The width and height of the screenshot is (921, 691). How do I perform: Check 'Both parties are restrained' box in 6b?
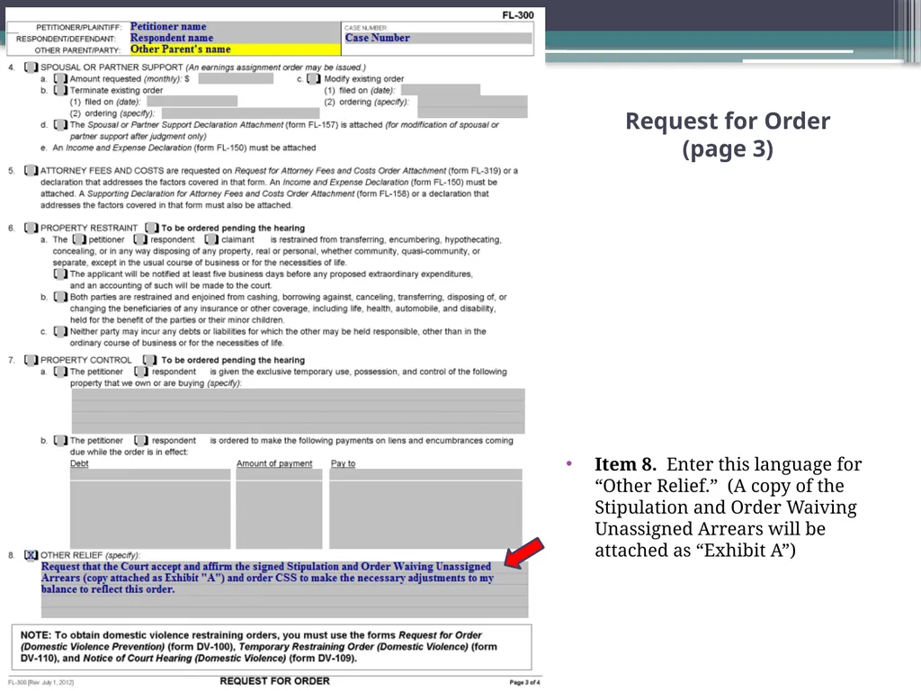(x=60, y=297)
